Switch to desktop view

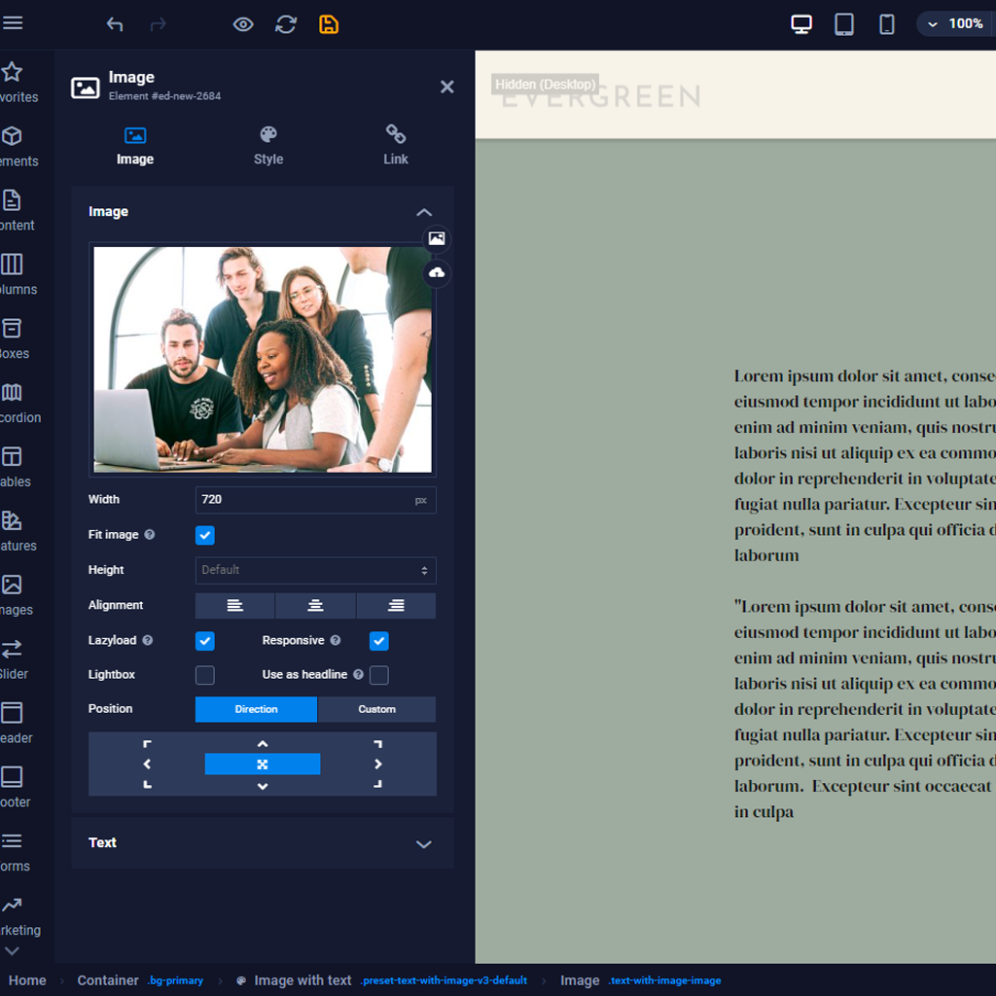coord(801,24)
